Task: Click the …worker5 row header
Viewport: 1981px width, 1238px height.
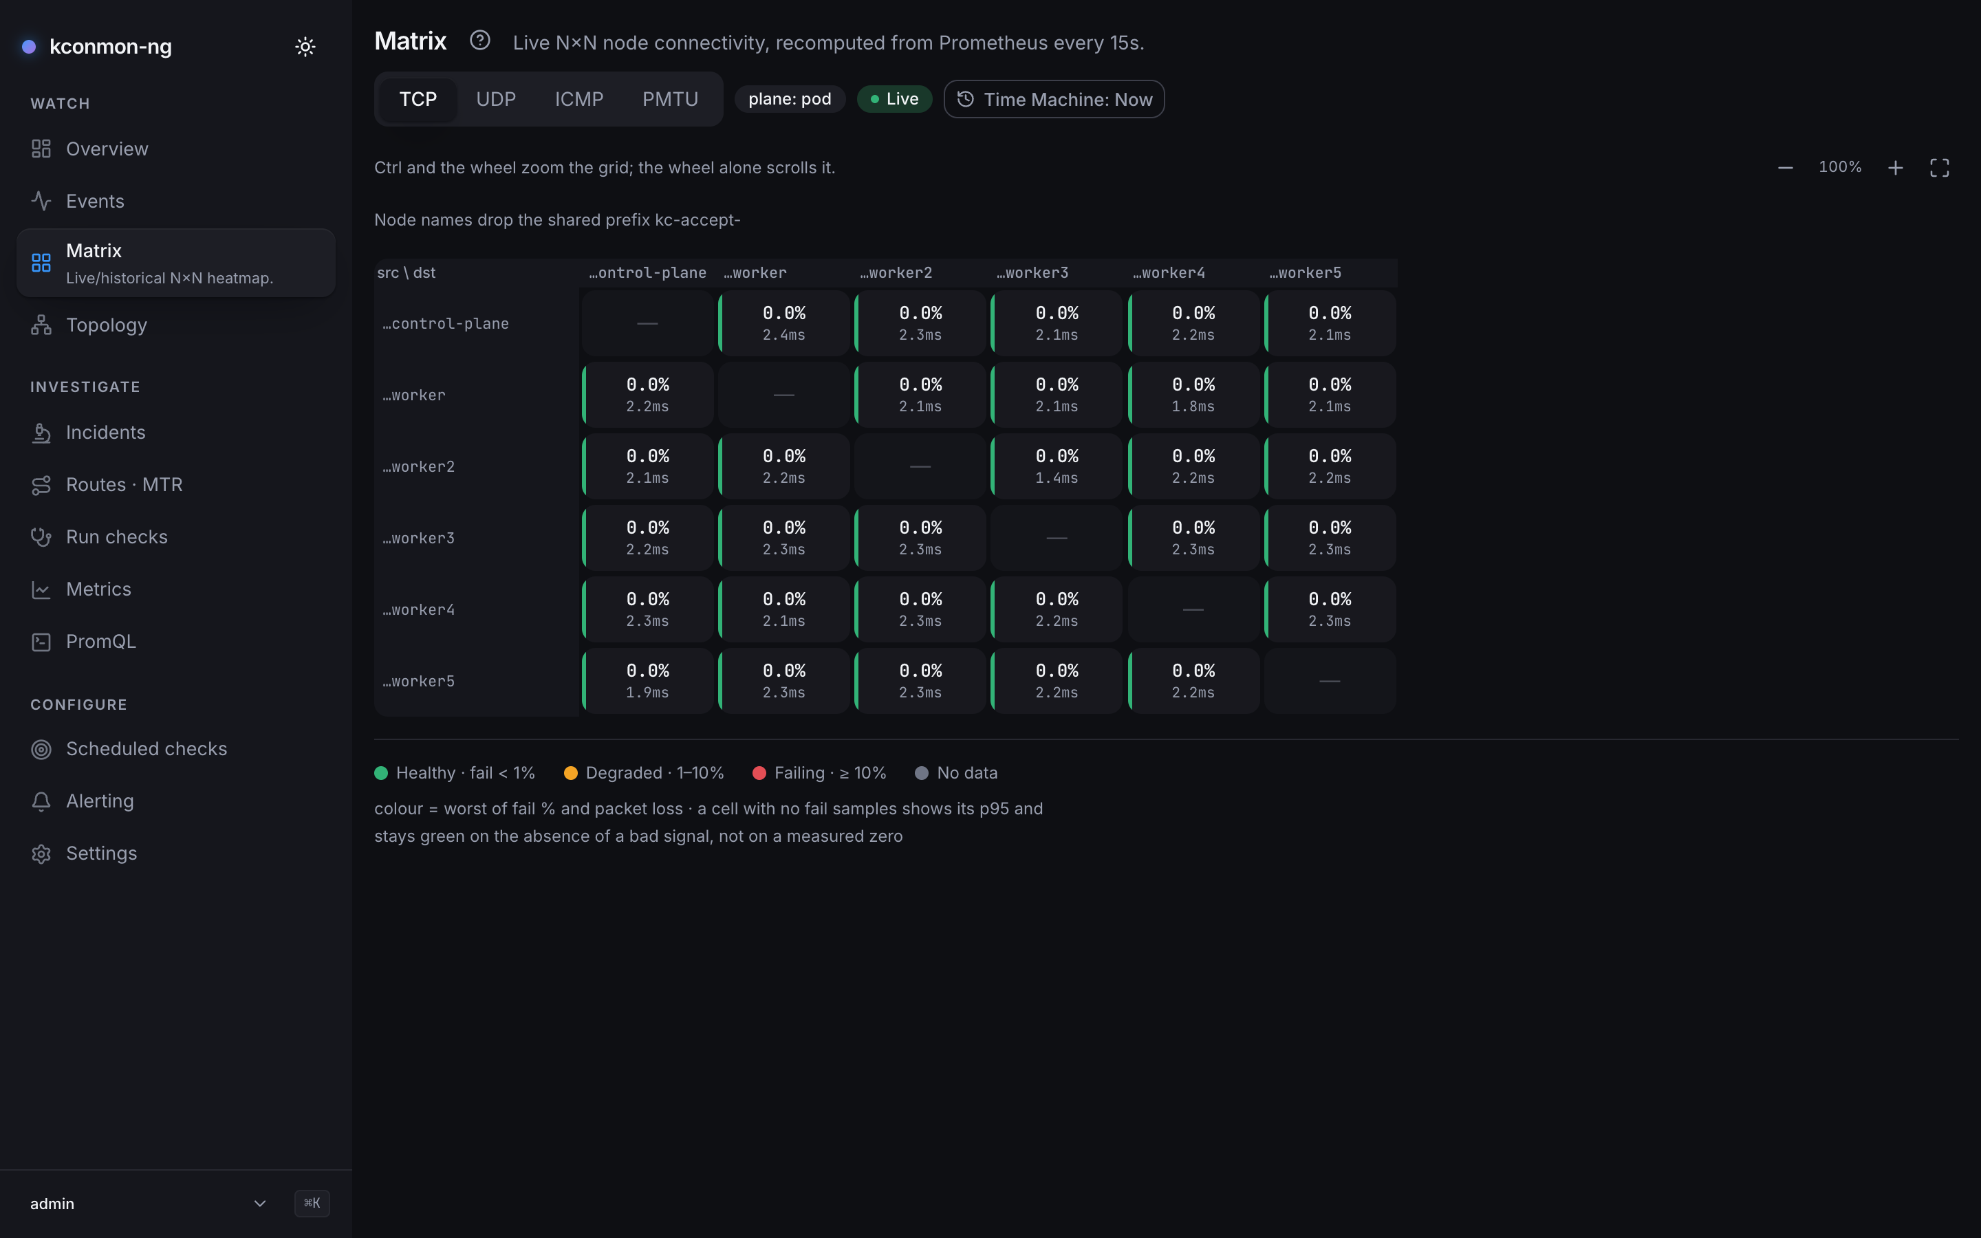Action: coord(418,681)
